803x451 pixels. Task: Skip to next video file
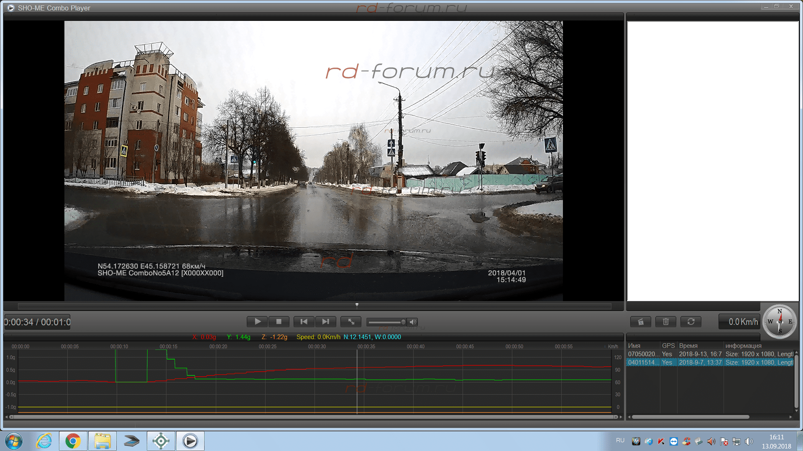325,322
